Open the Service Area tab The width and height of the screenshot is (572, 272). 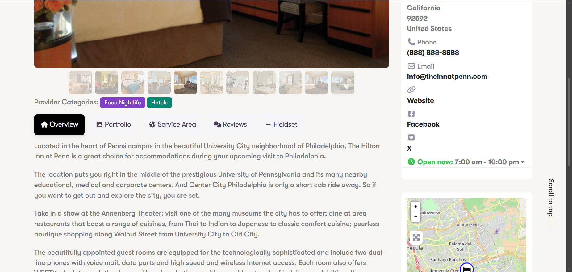pyautogui.click(x=173, y=124)
